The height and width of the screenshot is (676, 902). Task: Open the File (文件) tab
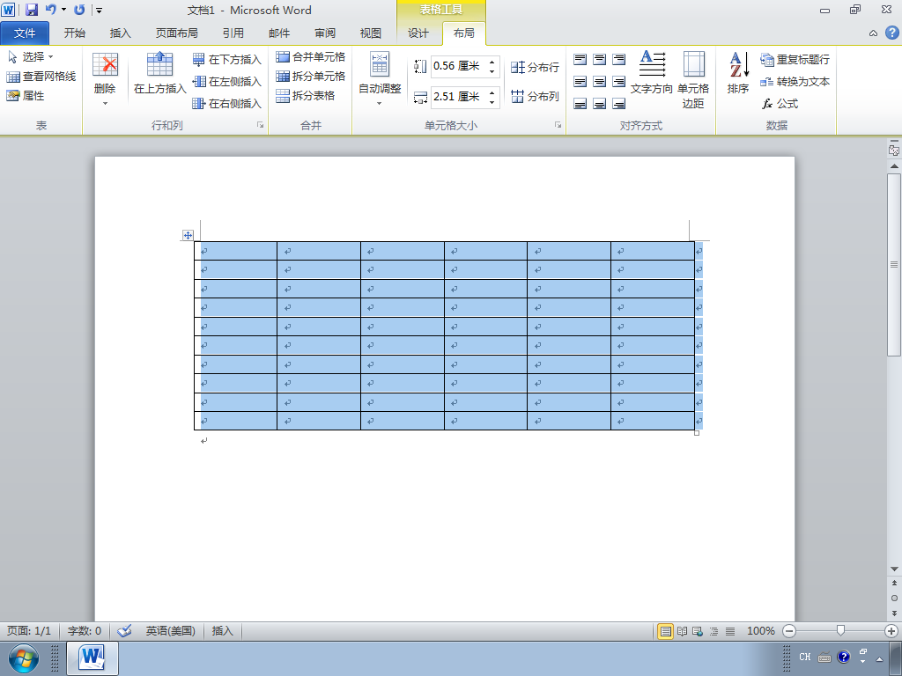tap(25, 33)
